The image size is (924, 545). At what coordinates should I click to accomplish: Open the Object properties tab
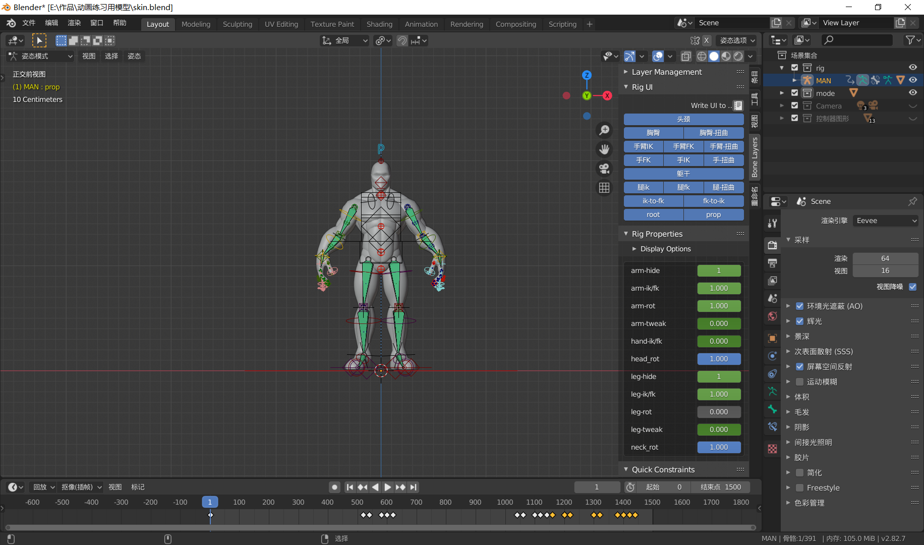pyautogui.click(x=772, y=338)
